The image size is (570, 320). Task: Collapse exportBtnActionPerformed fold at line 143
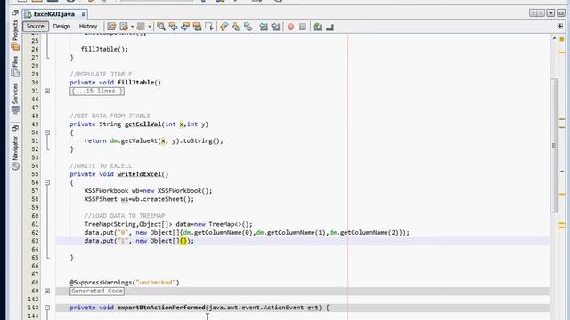(x=47, y=308)
